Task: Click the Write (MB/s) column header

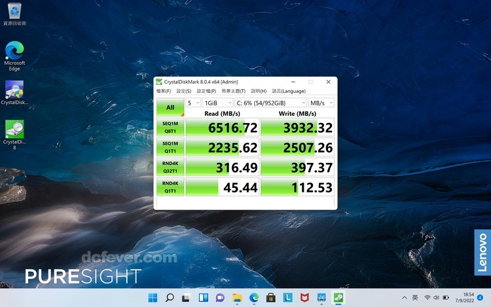Action: (297, 113)
